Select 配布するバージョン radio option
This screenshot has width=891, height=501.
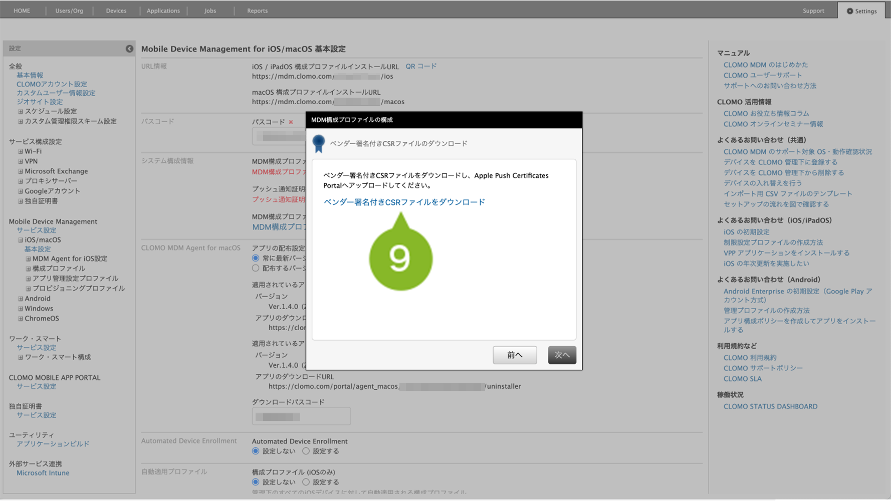pyautogui.click(x=256, y=269)
